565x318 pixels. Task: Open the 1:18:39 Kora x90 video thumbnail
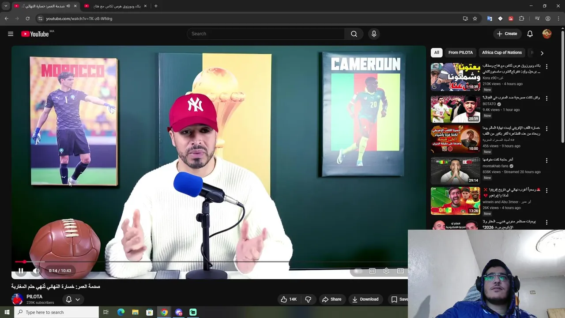[455, 77]
